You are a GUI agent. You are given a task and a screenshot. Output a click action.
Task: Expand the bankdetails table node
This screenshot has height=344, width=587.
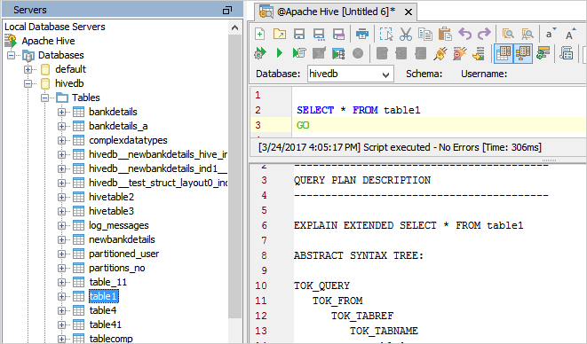tap(62, 113)
